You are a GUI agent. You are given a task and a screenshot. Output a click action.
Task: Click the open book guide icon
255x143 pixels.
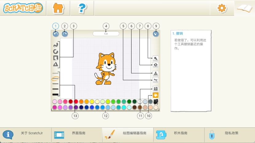click(245, 8)
